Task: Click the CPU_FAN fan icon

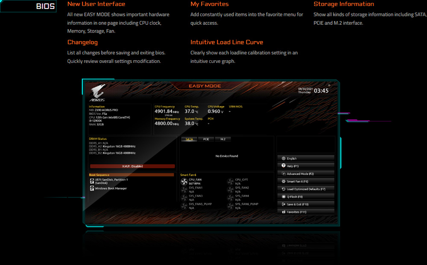Action: 184,182
